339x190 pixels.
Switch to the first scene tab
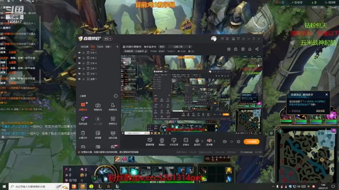(84, 46)
